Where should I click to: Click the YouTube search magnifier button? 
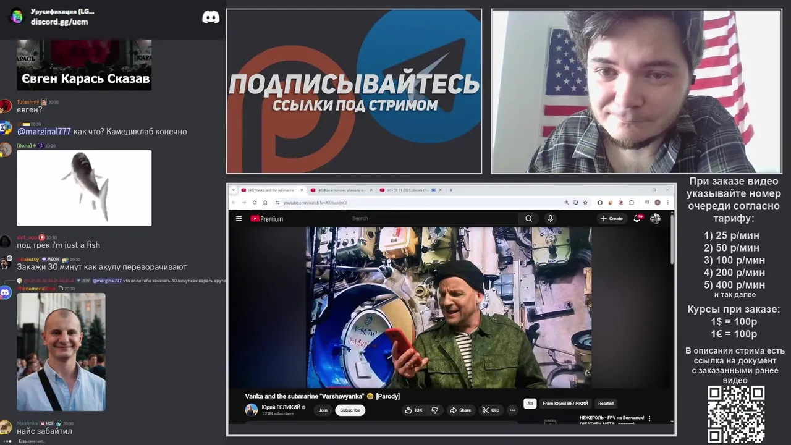click(528, 218)
